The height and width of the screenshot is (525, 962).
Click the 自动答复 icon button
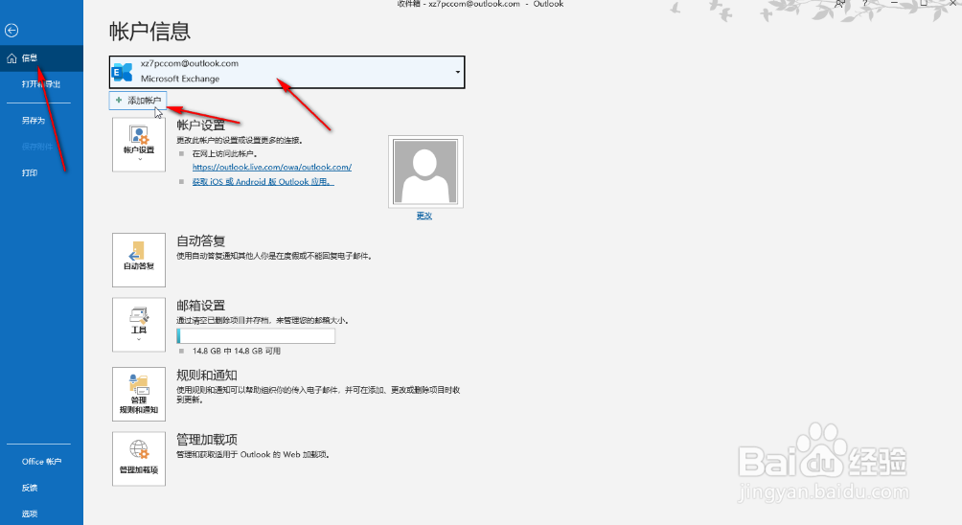(x=139, y=260)
